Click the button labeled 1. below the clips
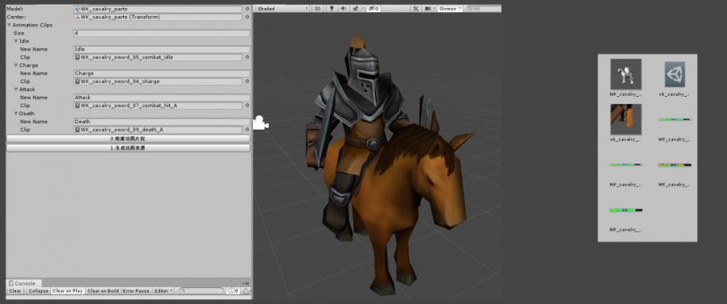This screenshot has height=304, width=727. 128,148
